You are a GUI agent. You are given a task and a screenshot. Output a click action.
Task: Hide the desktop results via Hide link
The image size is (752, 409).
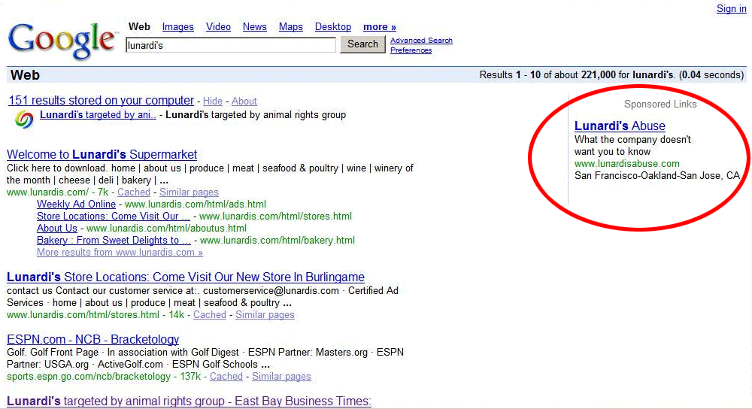tap(213, 101)
